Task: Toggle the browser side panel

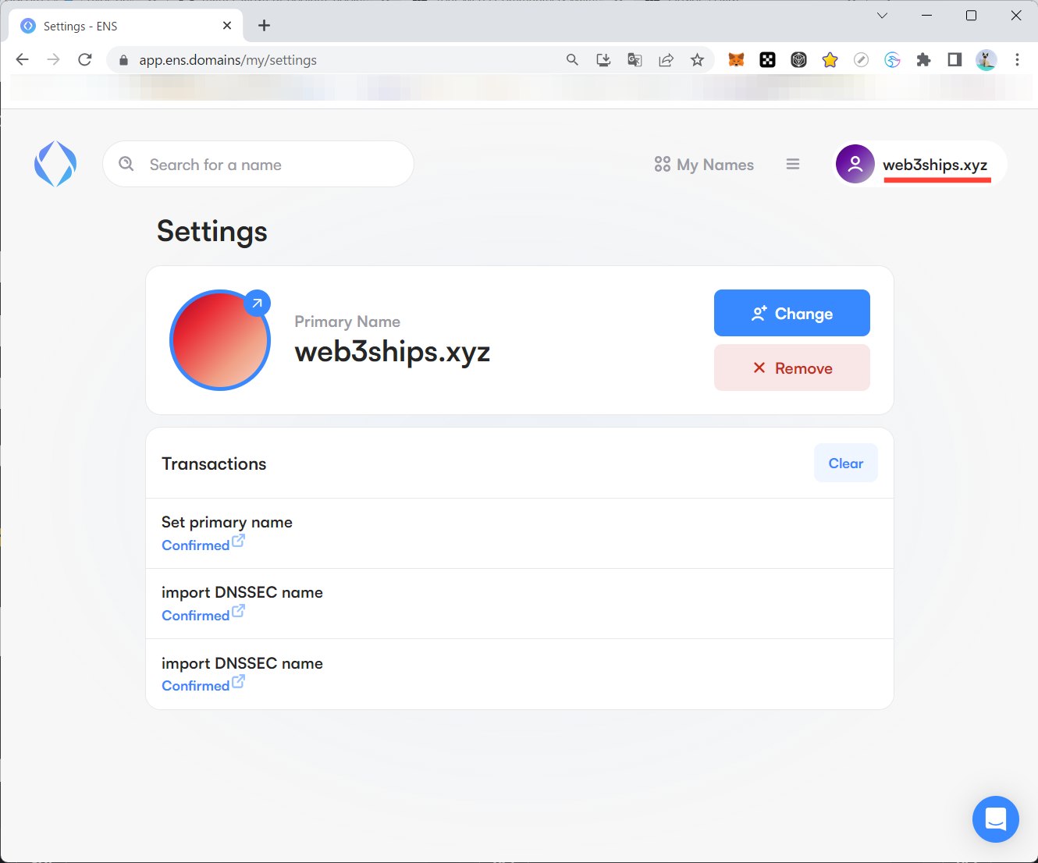Action: 954,60
